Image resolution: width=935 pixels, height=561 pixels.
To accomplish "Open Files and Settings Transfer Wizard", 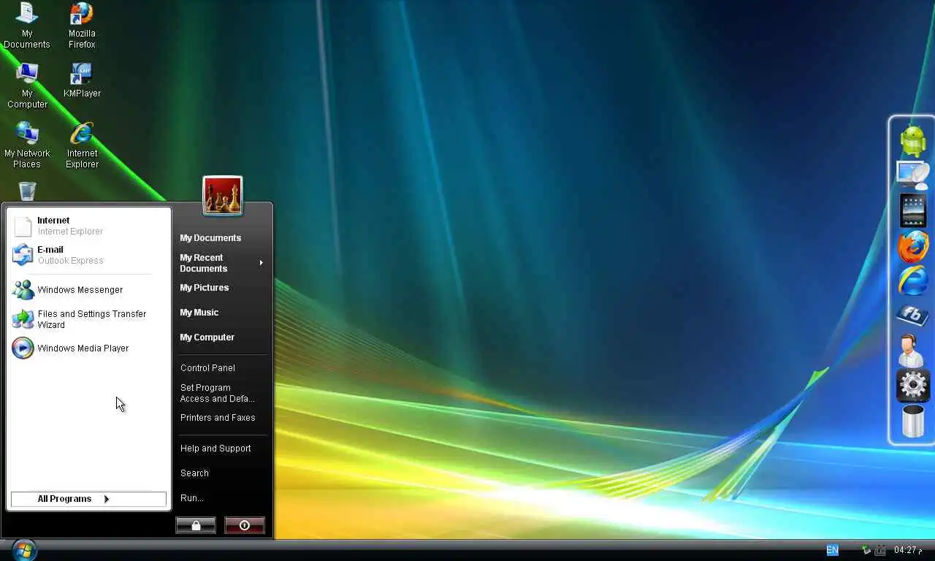I will [88, 319].
